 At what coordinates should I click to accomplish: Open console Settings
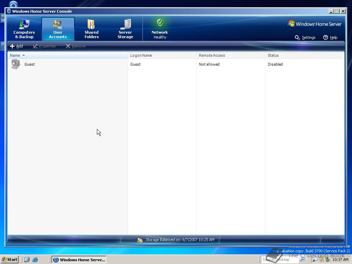305,37
